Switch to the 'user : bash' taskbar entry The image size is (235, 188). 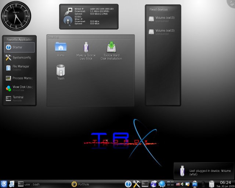coord(29,184)
